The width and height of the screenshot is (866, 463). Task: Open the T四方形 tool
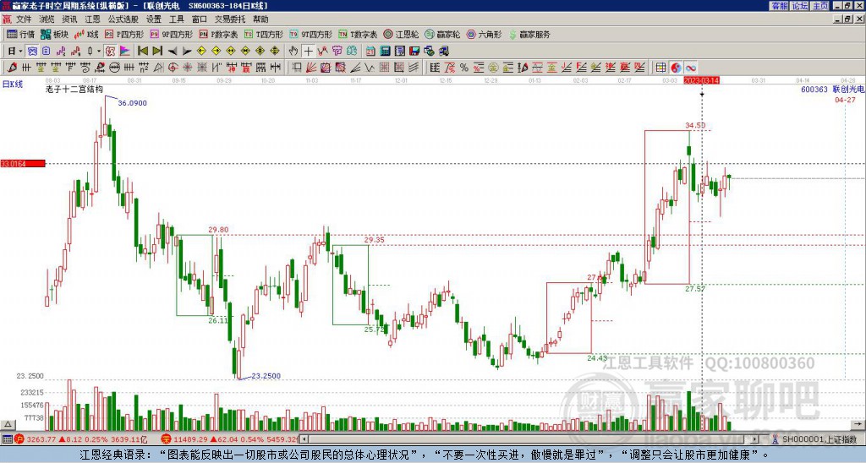pos(264,34)
